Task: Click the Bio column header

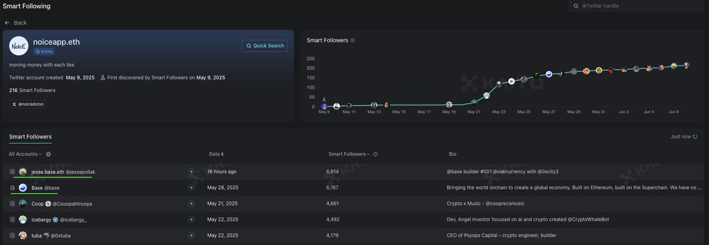Action: pyautogui.click(x=453, y=154)
